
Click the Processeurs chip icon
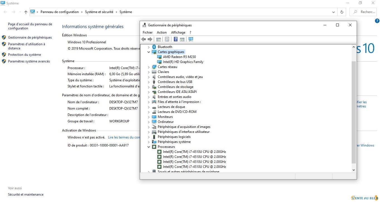pos(154,147)
